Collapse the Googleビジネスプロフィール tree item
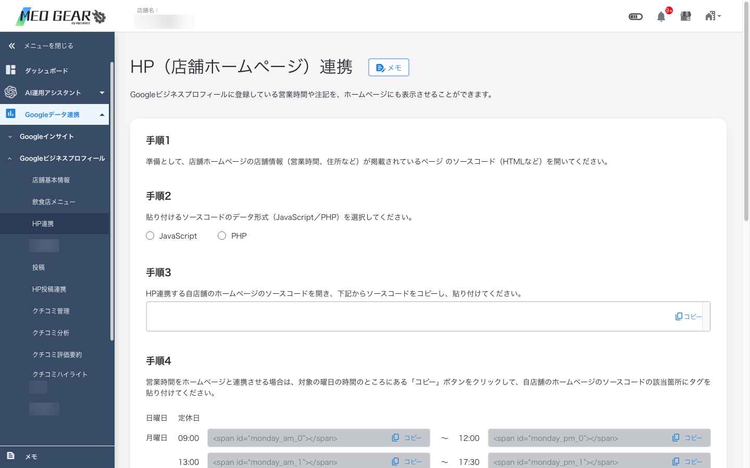This screenshot has width=750, height=468. tap(56, 158)
